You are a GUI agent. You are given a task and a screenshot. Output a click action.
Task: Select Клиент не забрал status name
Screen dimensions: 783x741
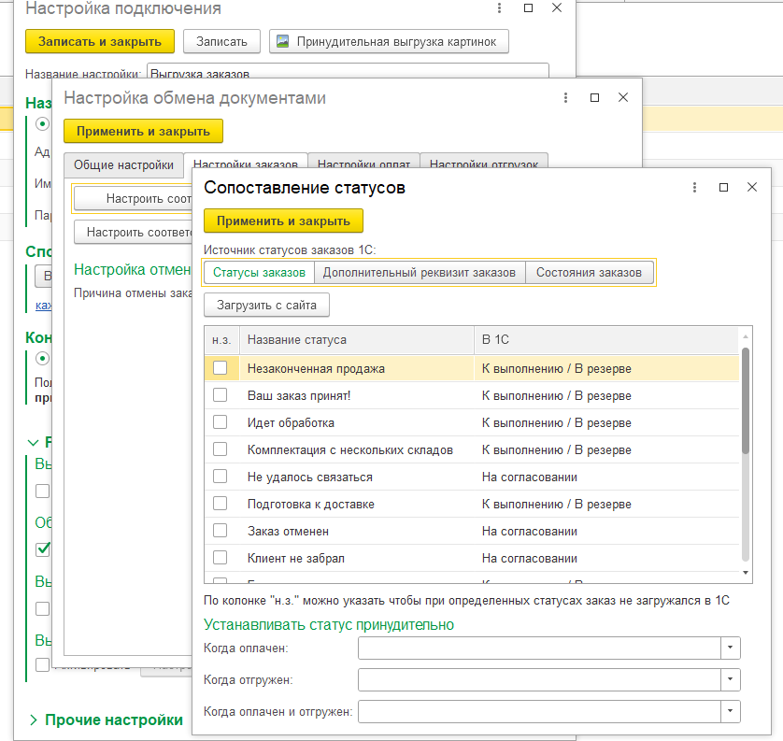[x=295, y=558]
